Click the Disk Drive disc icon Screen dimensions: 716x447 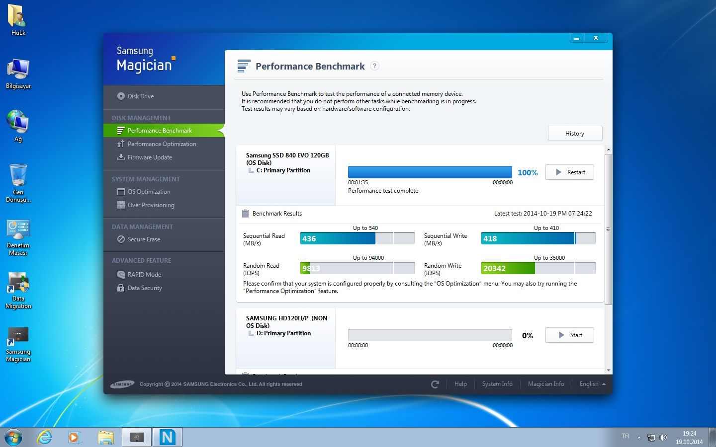tap(121, 96)
